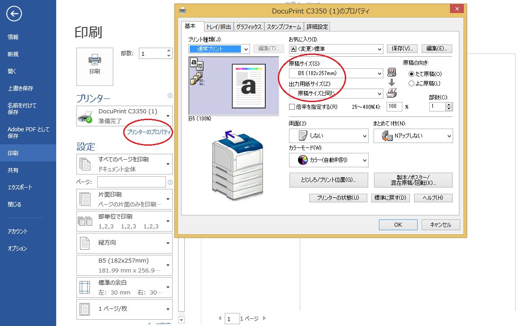
Task: Click the color wheel icon in カラーモード
Action: click(x=303, y=160)
